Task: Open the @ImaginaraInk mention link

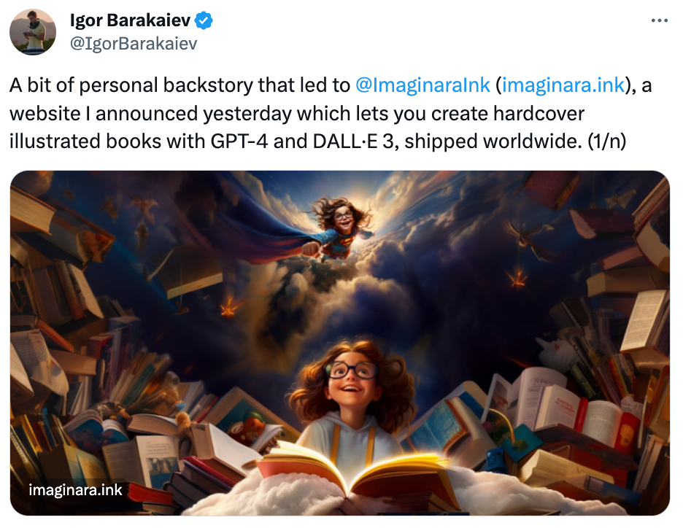Action: click(422, 85)
